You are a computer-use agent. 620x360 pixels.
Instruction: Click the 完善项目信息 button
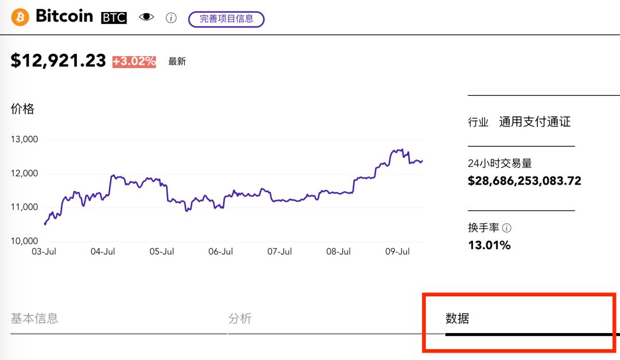pyautogui.click(x=226, y=19)
